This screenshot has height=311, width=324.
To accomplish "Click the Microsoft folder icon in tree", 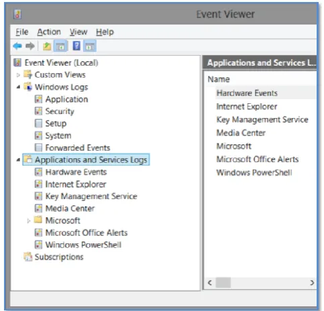I will (38, 220).
